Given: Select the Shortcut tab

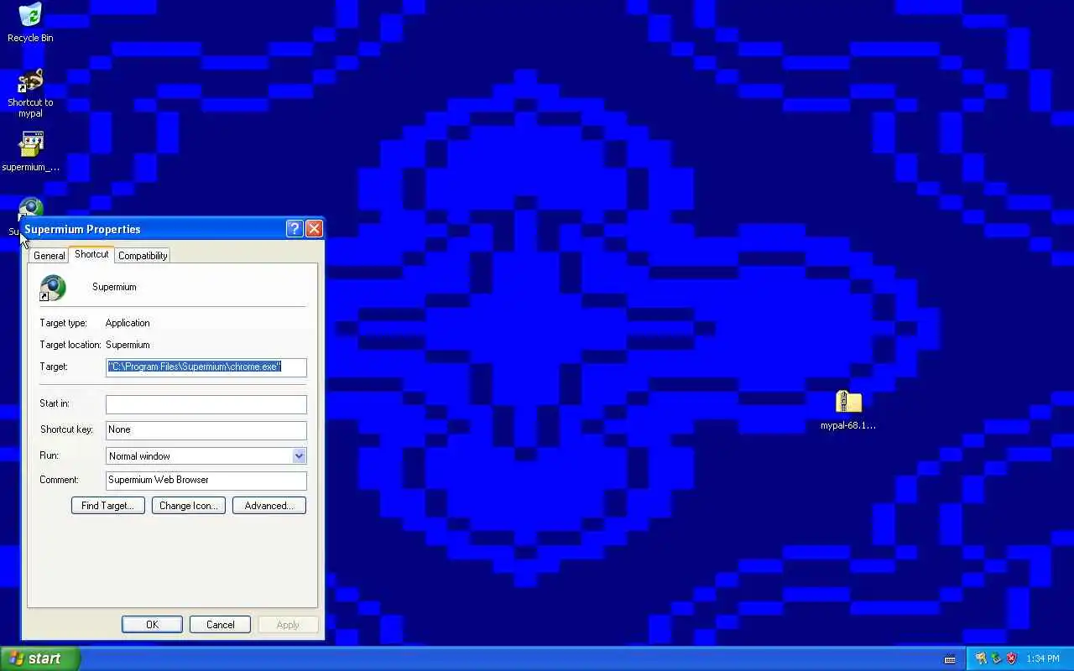Looking at the screenshot, I should pyautogui.click(x=91, y=254).
